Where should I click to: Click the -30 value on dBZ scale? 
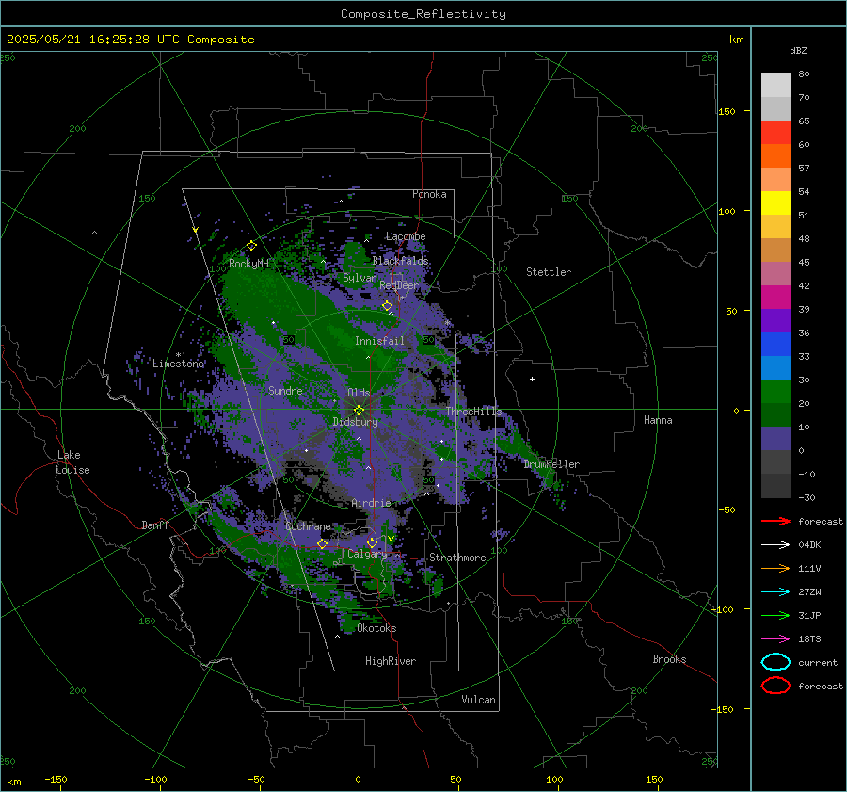tap(807, 497)
